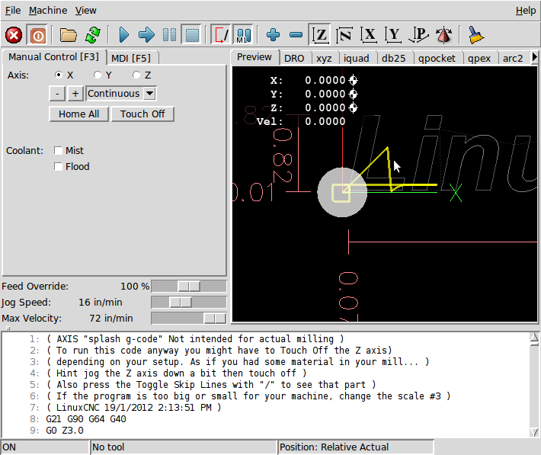This screenshot has width=541, height=455.
Task: Enable the Flood coolant checkbox
Action: pos(59,167)
